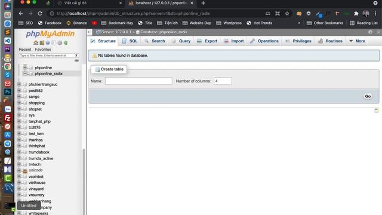Click the Recent link in navigation panel
382x215 pixels.
coord(25,50)
